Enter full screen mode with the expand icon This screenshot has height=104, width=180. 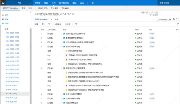[178, 19]
